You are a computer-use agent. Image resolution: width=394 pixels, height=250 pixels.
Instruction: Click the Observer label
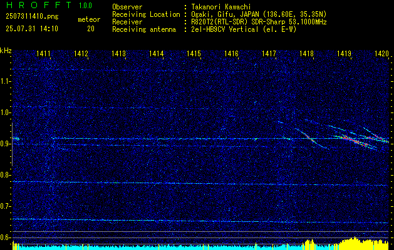[127, 7]
